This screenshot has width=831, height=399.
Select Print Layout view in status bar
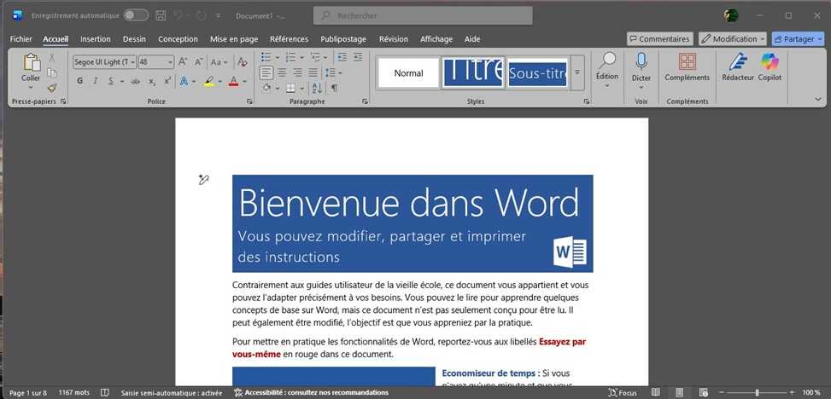click(680, 393)
